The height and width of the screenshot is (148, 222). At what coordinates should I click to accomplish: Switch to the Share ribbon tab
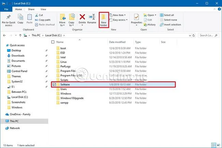(x=31, y=9)
